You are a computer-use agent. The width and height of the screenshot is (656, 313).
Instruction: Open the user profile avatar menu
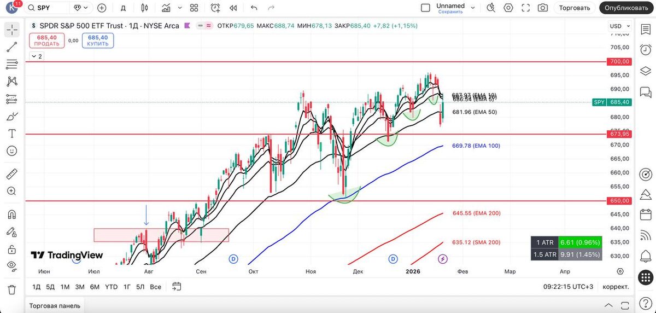(x=12, y=8)
